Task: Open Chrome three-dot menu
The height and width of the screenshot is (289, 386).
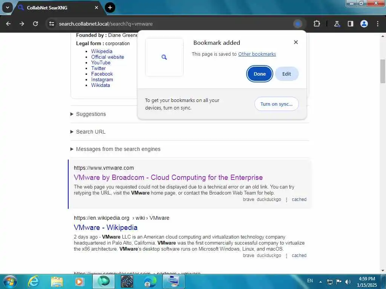Action: coord(378,24)
